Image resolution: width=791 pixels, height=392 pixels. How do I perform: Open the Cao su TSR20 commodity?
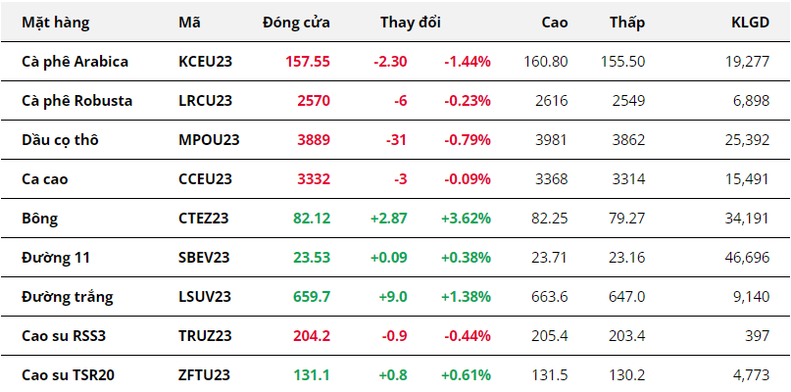pos(69,374)
